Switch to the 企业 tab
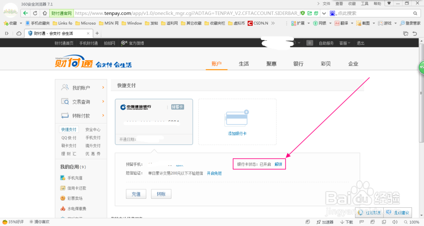Viewport: 424px width, 226px height. click(x=353, y=64)
